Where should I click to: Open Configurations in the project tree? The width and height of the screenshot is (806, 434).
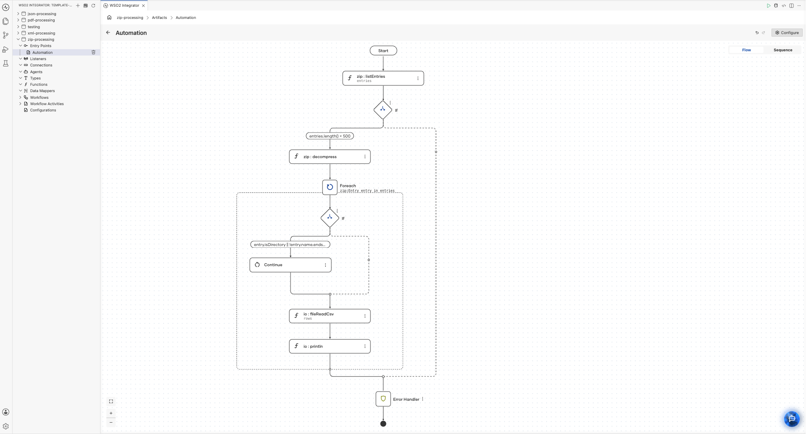43,110
